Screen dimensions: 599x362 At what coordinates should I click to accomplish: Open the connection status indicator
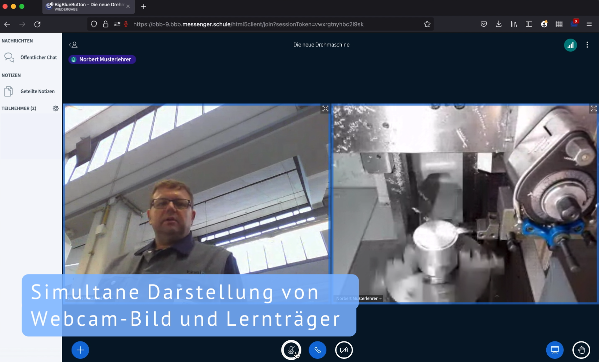570,45
